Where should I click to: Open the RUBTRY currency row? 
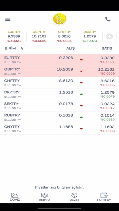pyautogui.click(x=59, y=117)
